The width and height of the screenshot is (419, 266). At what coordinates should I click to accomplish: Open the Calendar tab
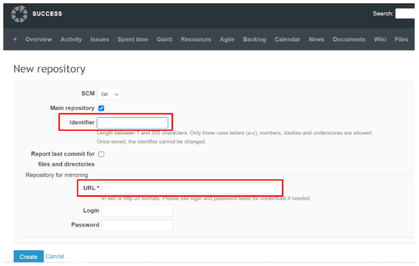287,39
